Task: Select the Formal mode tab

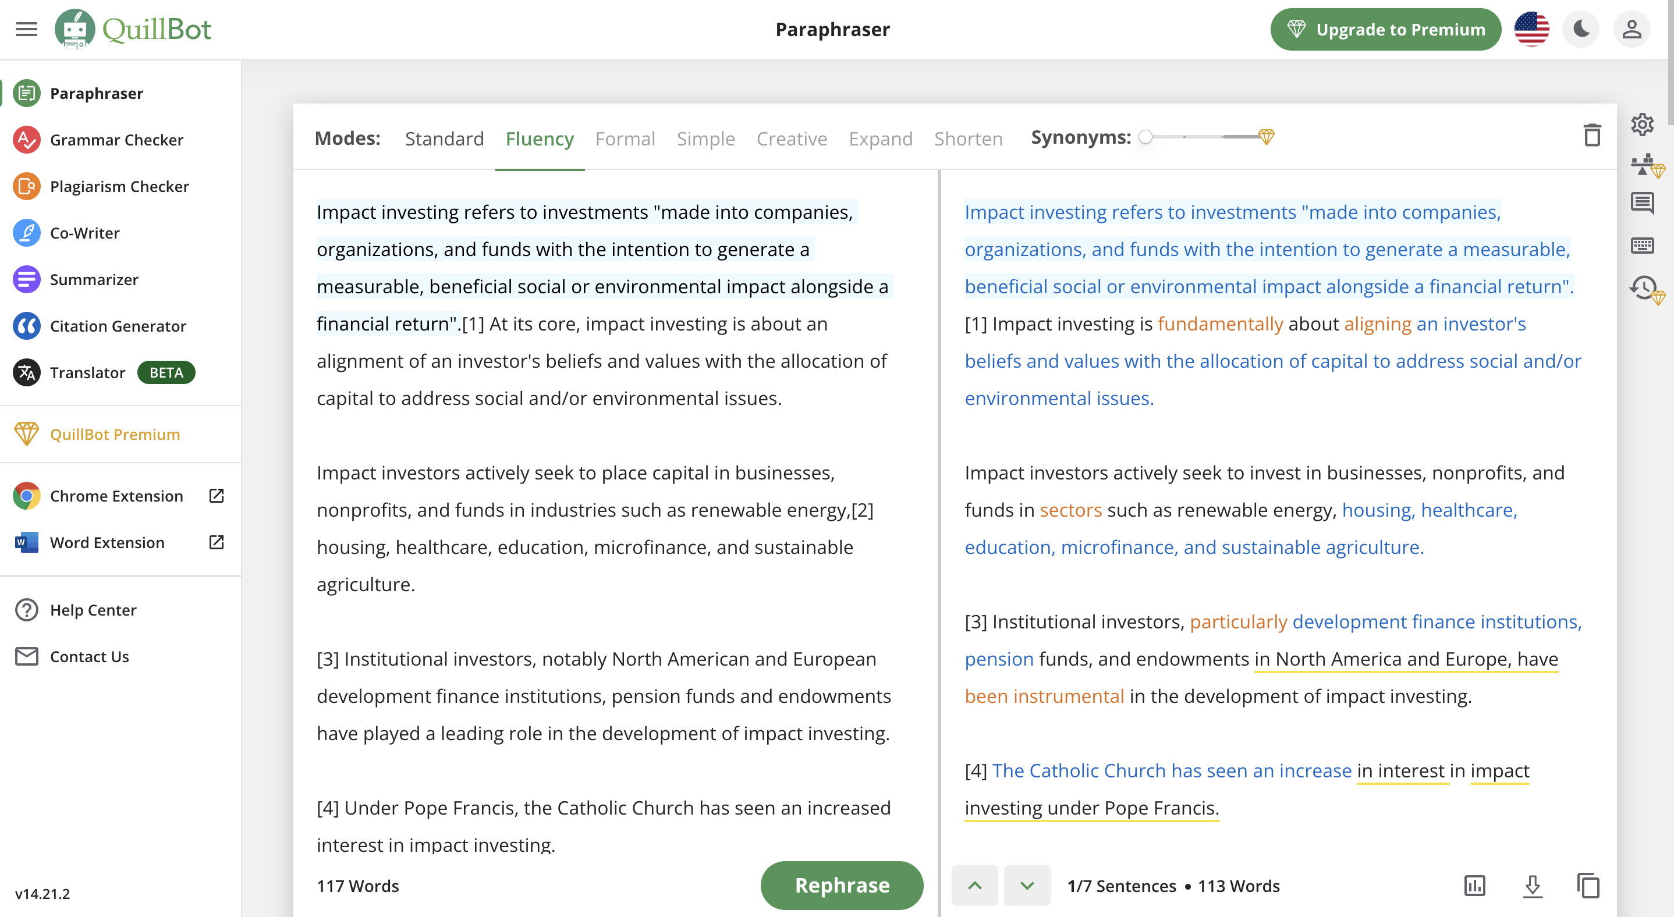Action: pyautogui.click(x=625, y=138)
